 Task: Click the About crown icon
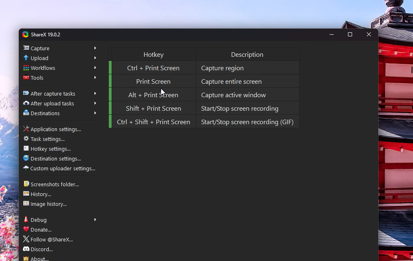[26, 259]
